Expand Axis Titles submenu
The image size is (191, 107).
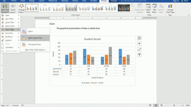point(10,19)
